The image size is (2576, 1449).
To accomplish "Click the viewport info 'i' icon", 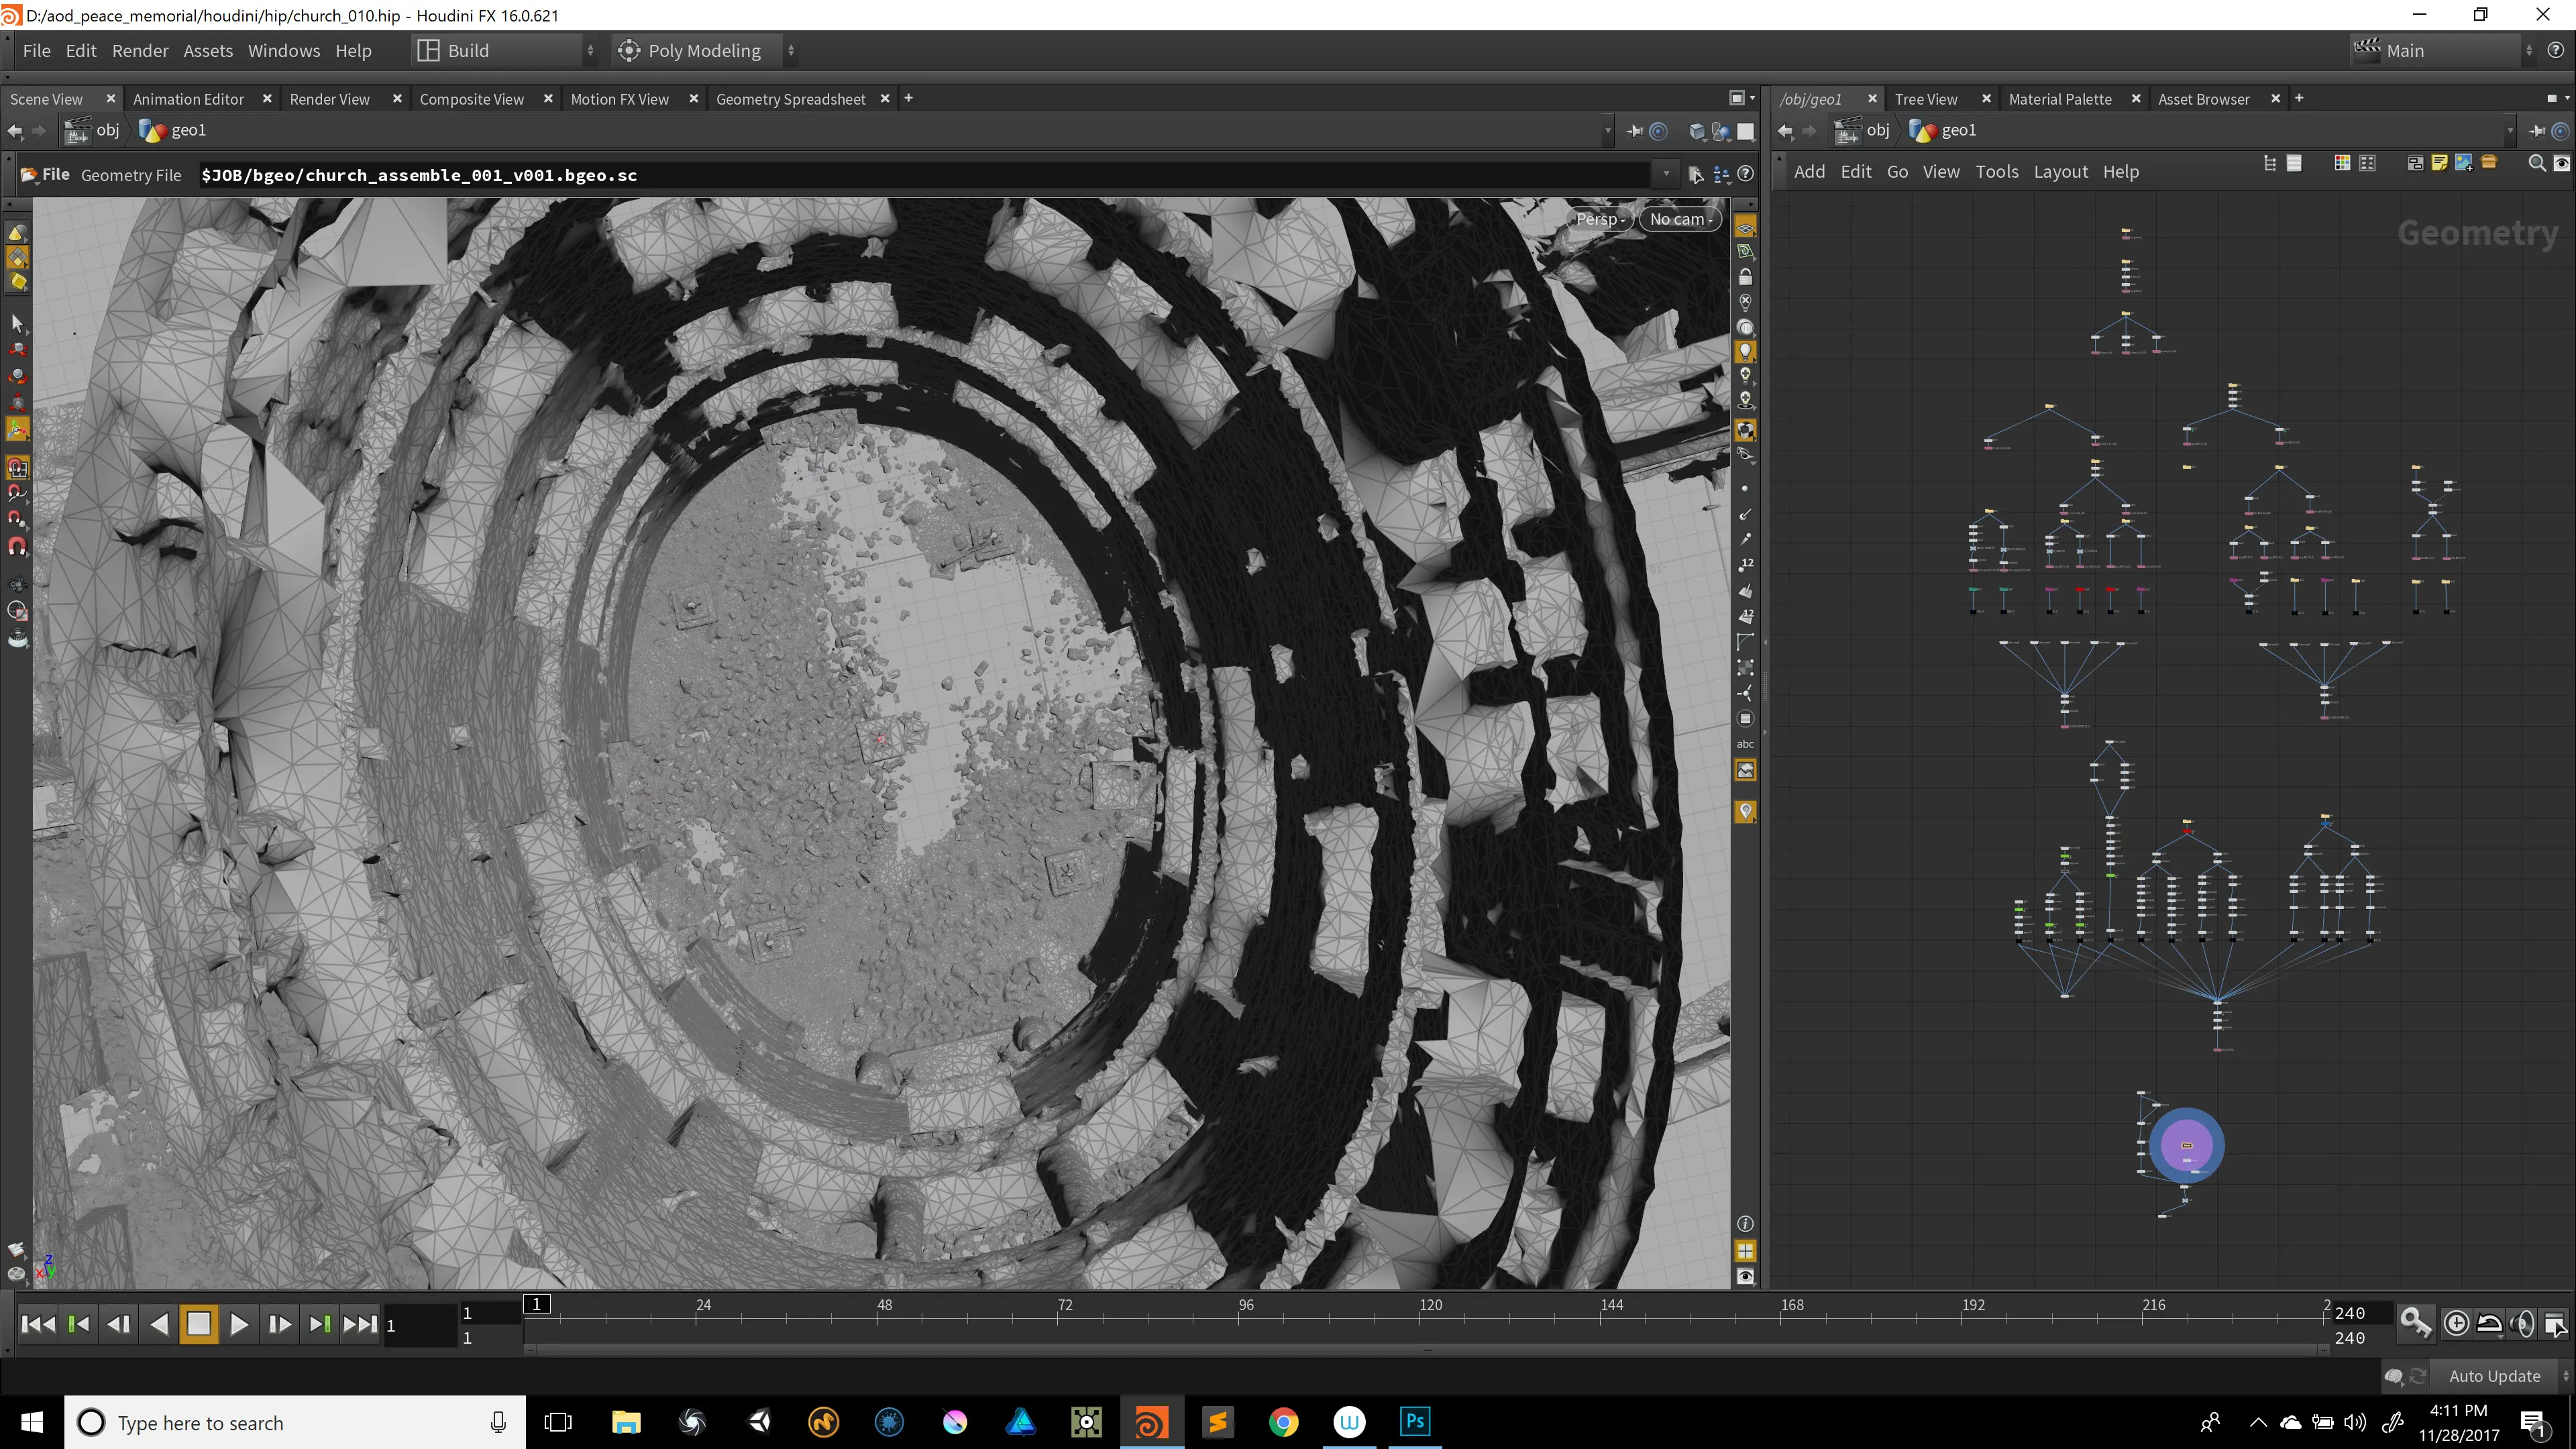I will pos(1745,1224).
